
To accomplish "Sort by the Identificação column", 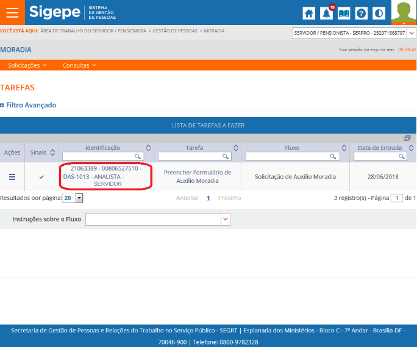I will pyautogui.click(x=148, y=148).
